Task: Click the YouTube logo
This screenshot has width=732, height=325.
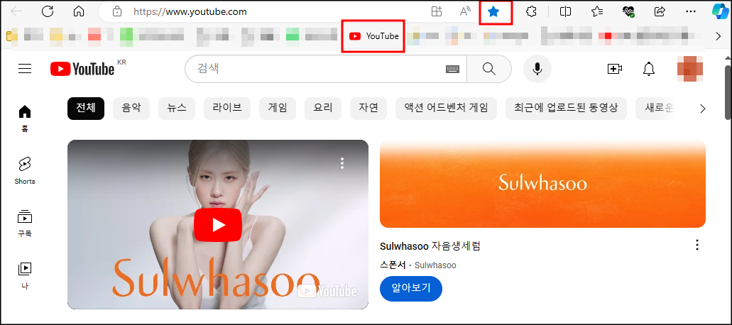Action: (x=82, y=69)
